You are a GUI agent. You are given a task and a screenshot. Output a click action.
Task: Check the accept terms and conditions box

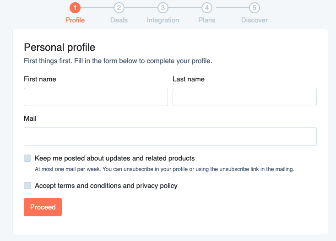27,186
